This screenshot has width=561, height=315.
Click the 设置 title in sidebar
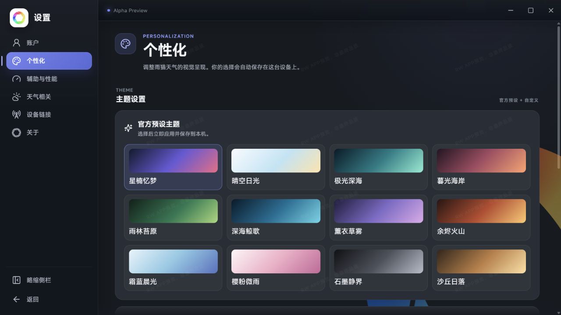[x=42, y=18]
